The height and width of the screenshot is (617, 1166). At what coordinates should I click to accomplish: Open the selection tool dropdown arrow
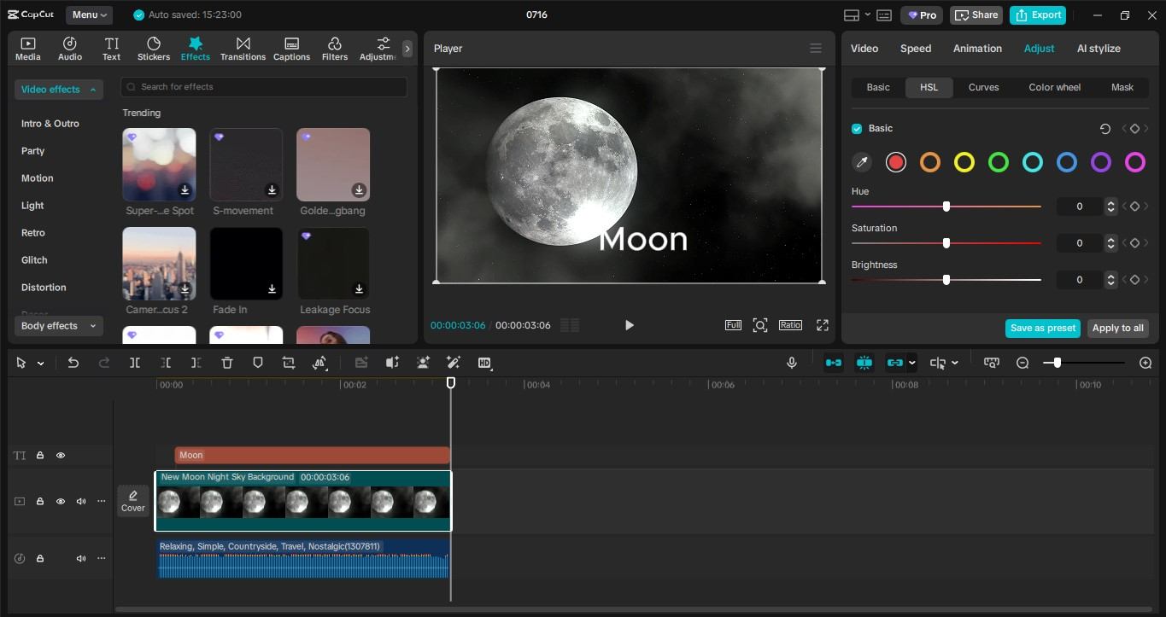click(x=40, y=364)
